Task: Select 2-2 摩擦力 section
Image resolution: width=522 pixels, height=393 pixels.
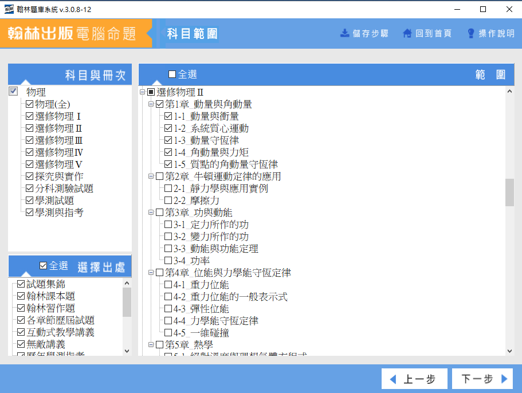Action: [x=197, y=201]
